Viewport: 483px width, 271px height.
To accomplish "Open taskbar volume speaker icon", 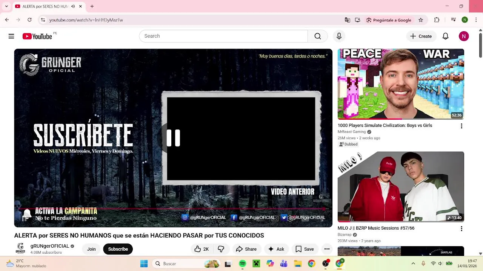I will click(440, 264).
